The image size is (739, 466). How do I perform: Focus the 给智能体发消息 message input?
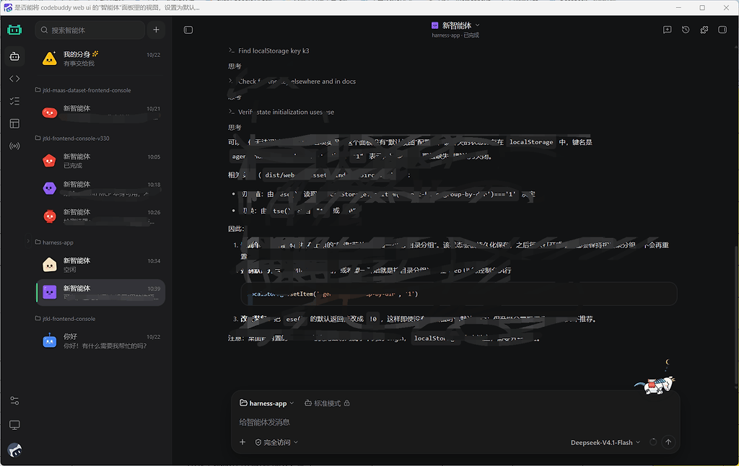tap(455, 422)
